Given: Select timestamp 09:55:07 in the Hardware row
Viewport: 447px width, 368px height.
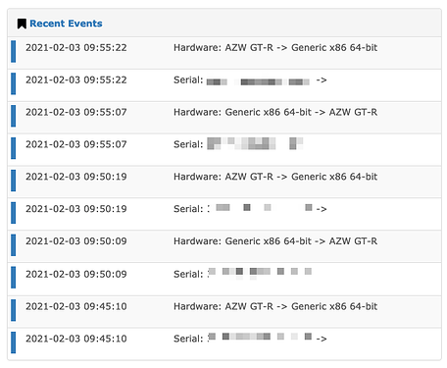Looking at the screenshot, I should pyautogui.click(x=76, y=112).
